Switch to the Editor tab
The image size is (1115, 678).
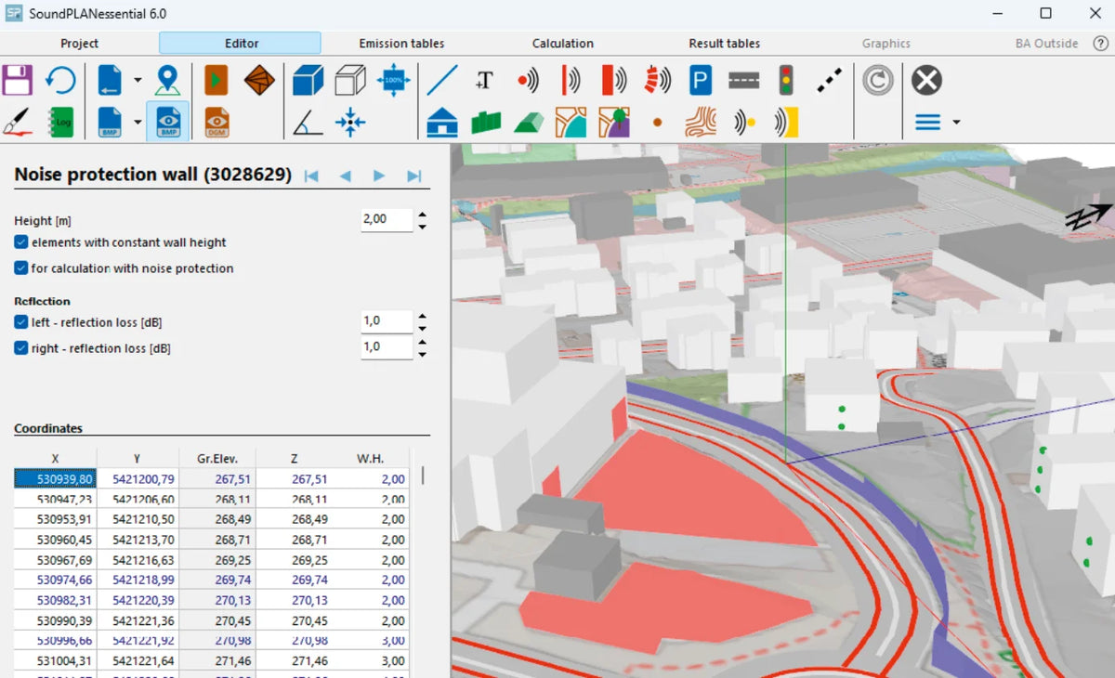point(241,43)
